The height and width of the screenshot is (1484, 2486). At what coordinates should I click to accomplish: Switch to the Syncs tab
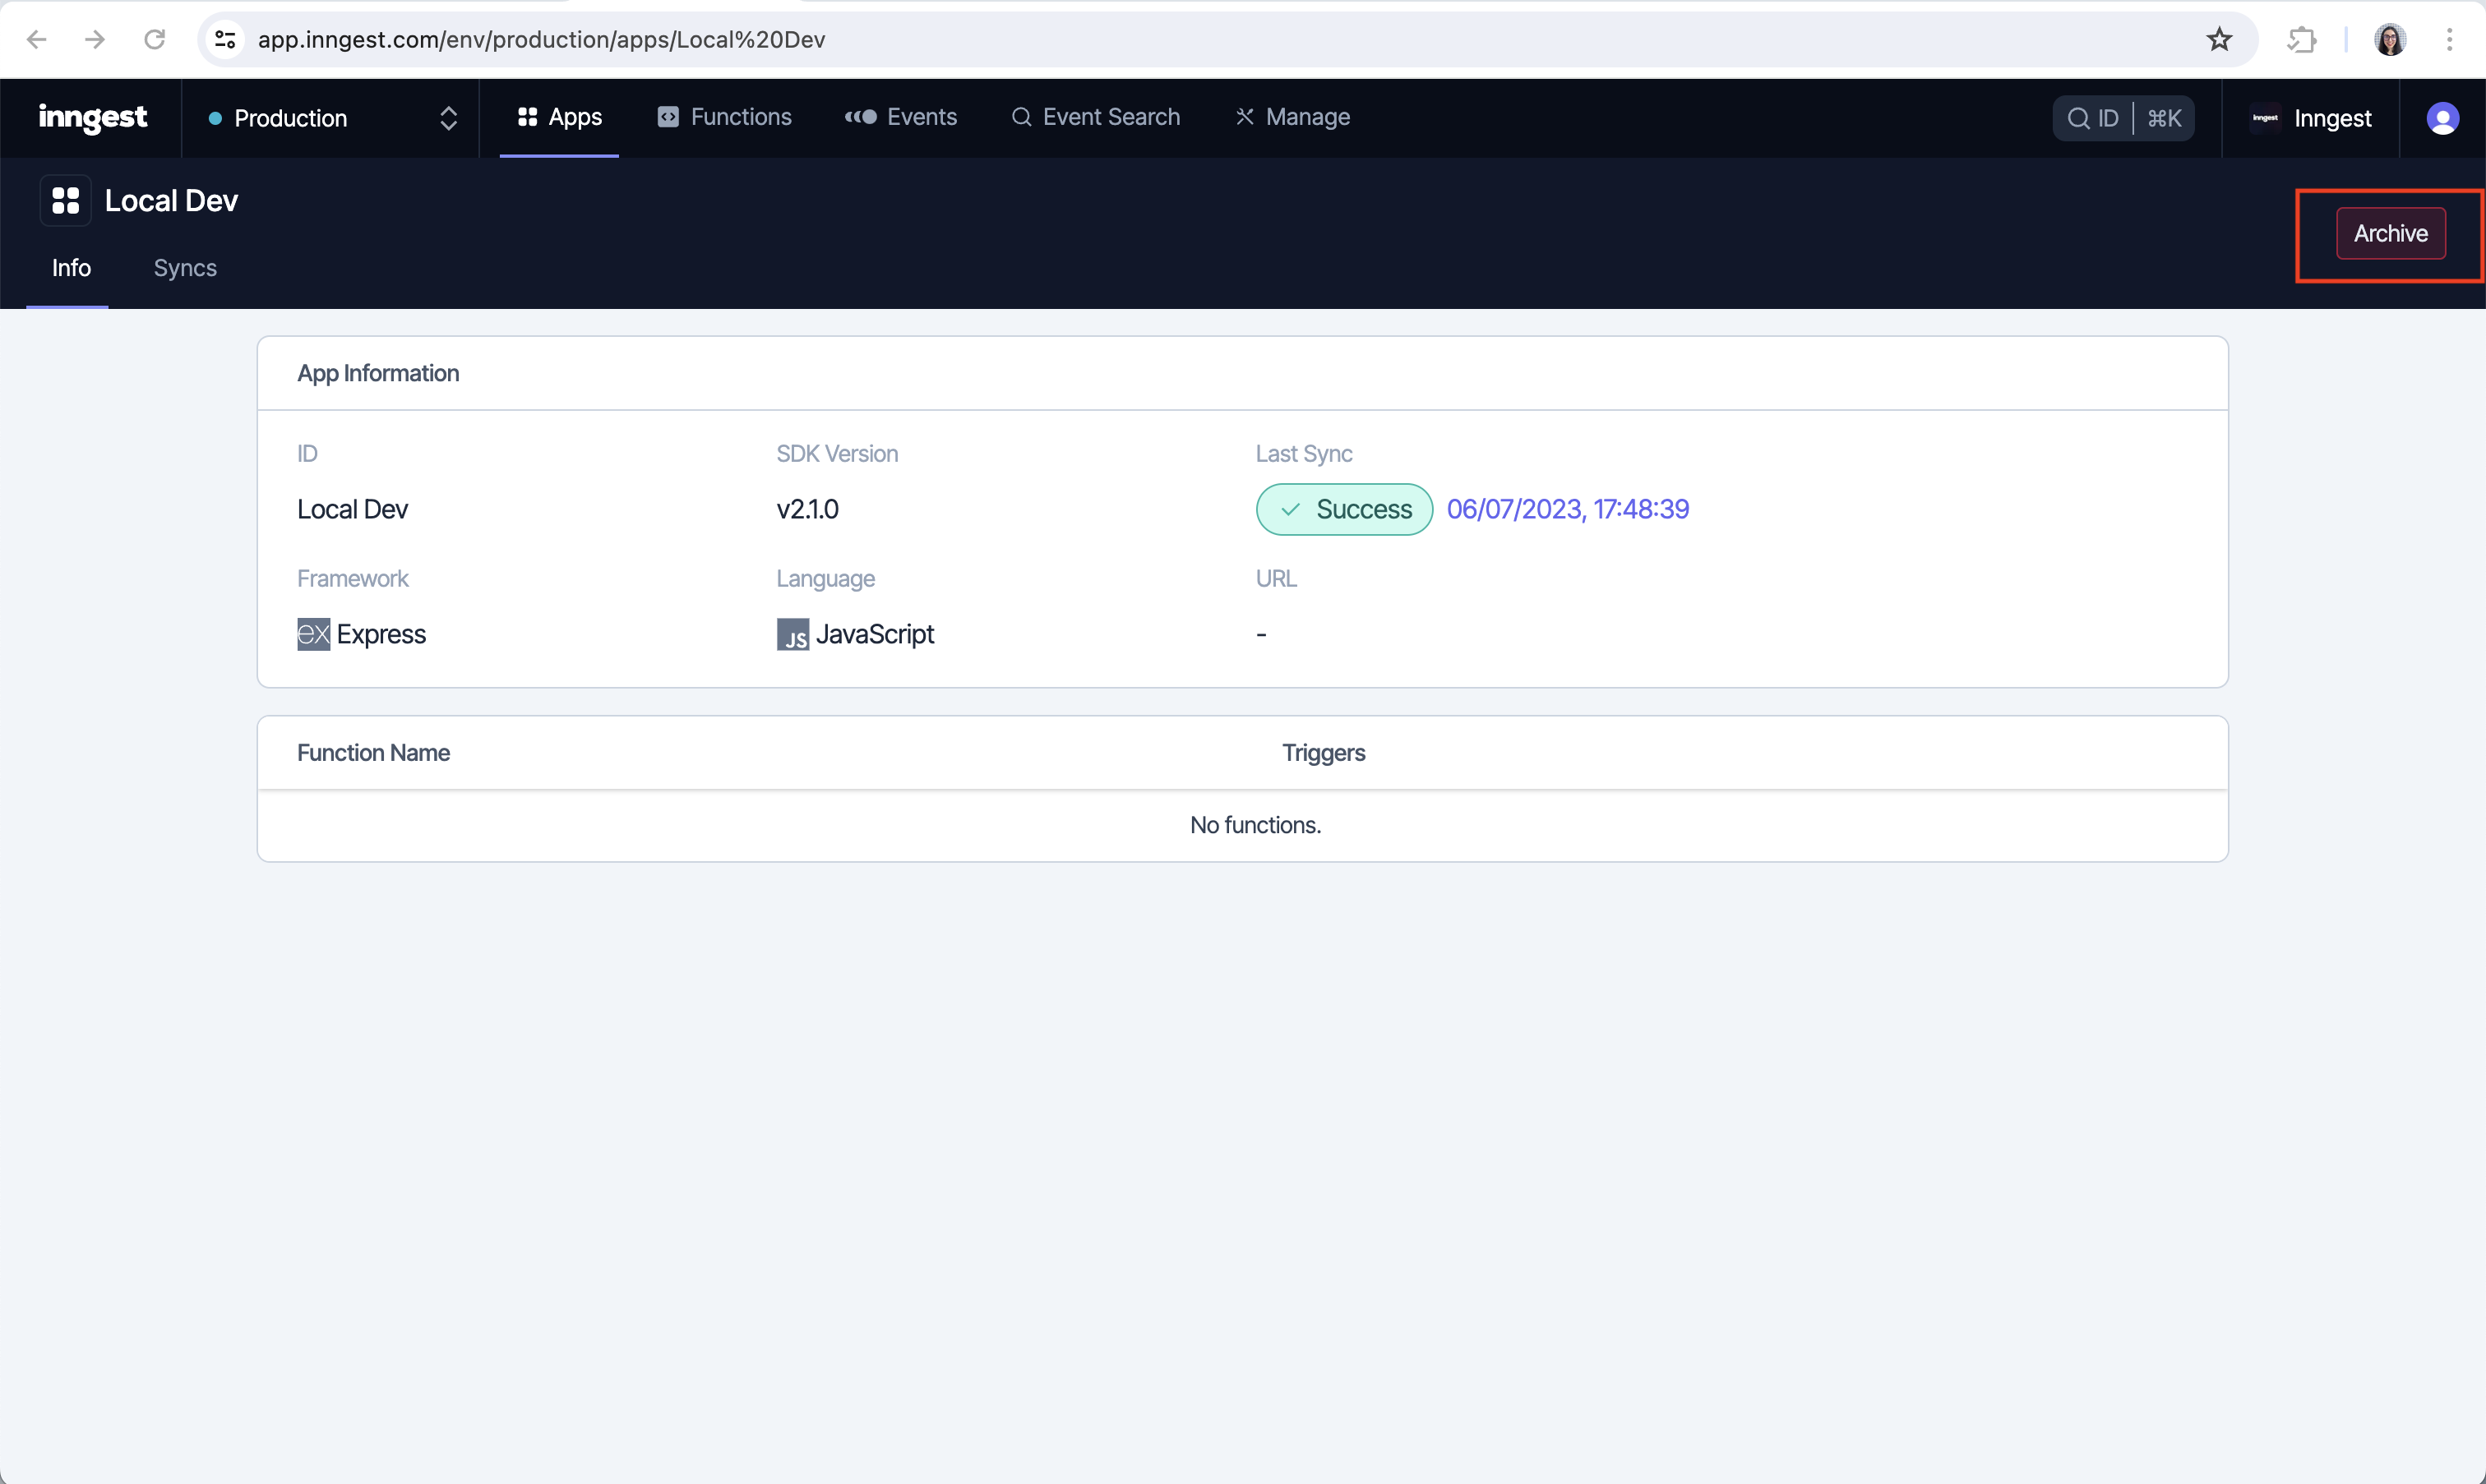pyautogui.click(x=184, y=268)
